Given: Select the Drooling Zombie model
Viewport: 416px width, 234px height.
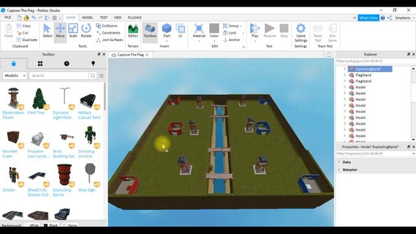Looking at the screenshot, I should (x=89, y=142).
